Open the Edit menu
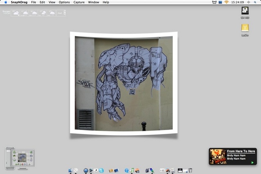261x174 pixels. tap(42, 2)
